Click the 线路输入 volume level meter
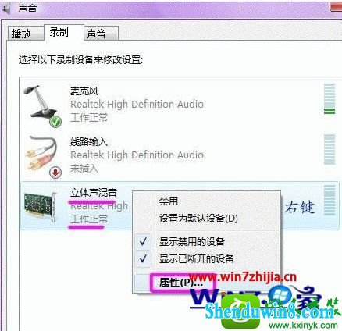 330,150
